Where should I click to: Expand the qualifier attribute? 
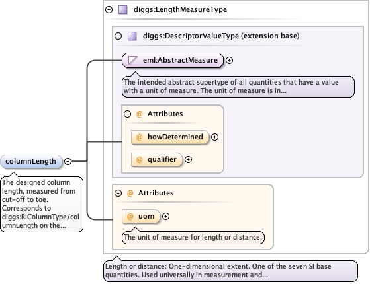click(188, 160)
